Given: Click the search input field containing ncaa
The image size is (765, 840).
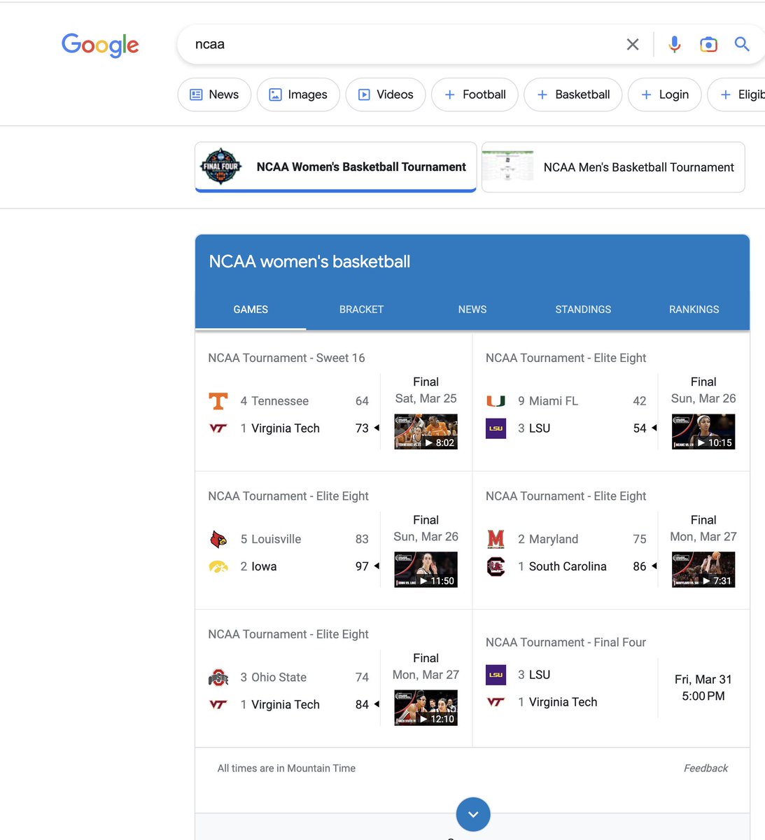Looking at the screenshot, I should (406, 44).
